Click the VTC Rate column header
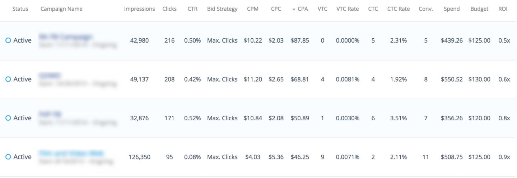Screen dimensions: 517x178 tap(348, 9)
